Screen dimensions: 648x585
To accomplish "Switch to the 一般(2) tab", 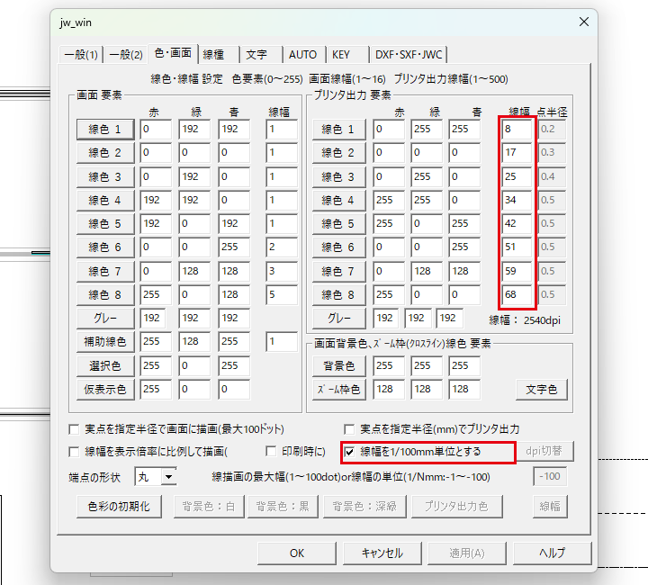I will coord(126,55).
